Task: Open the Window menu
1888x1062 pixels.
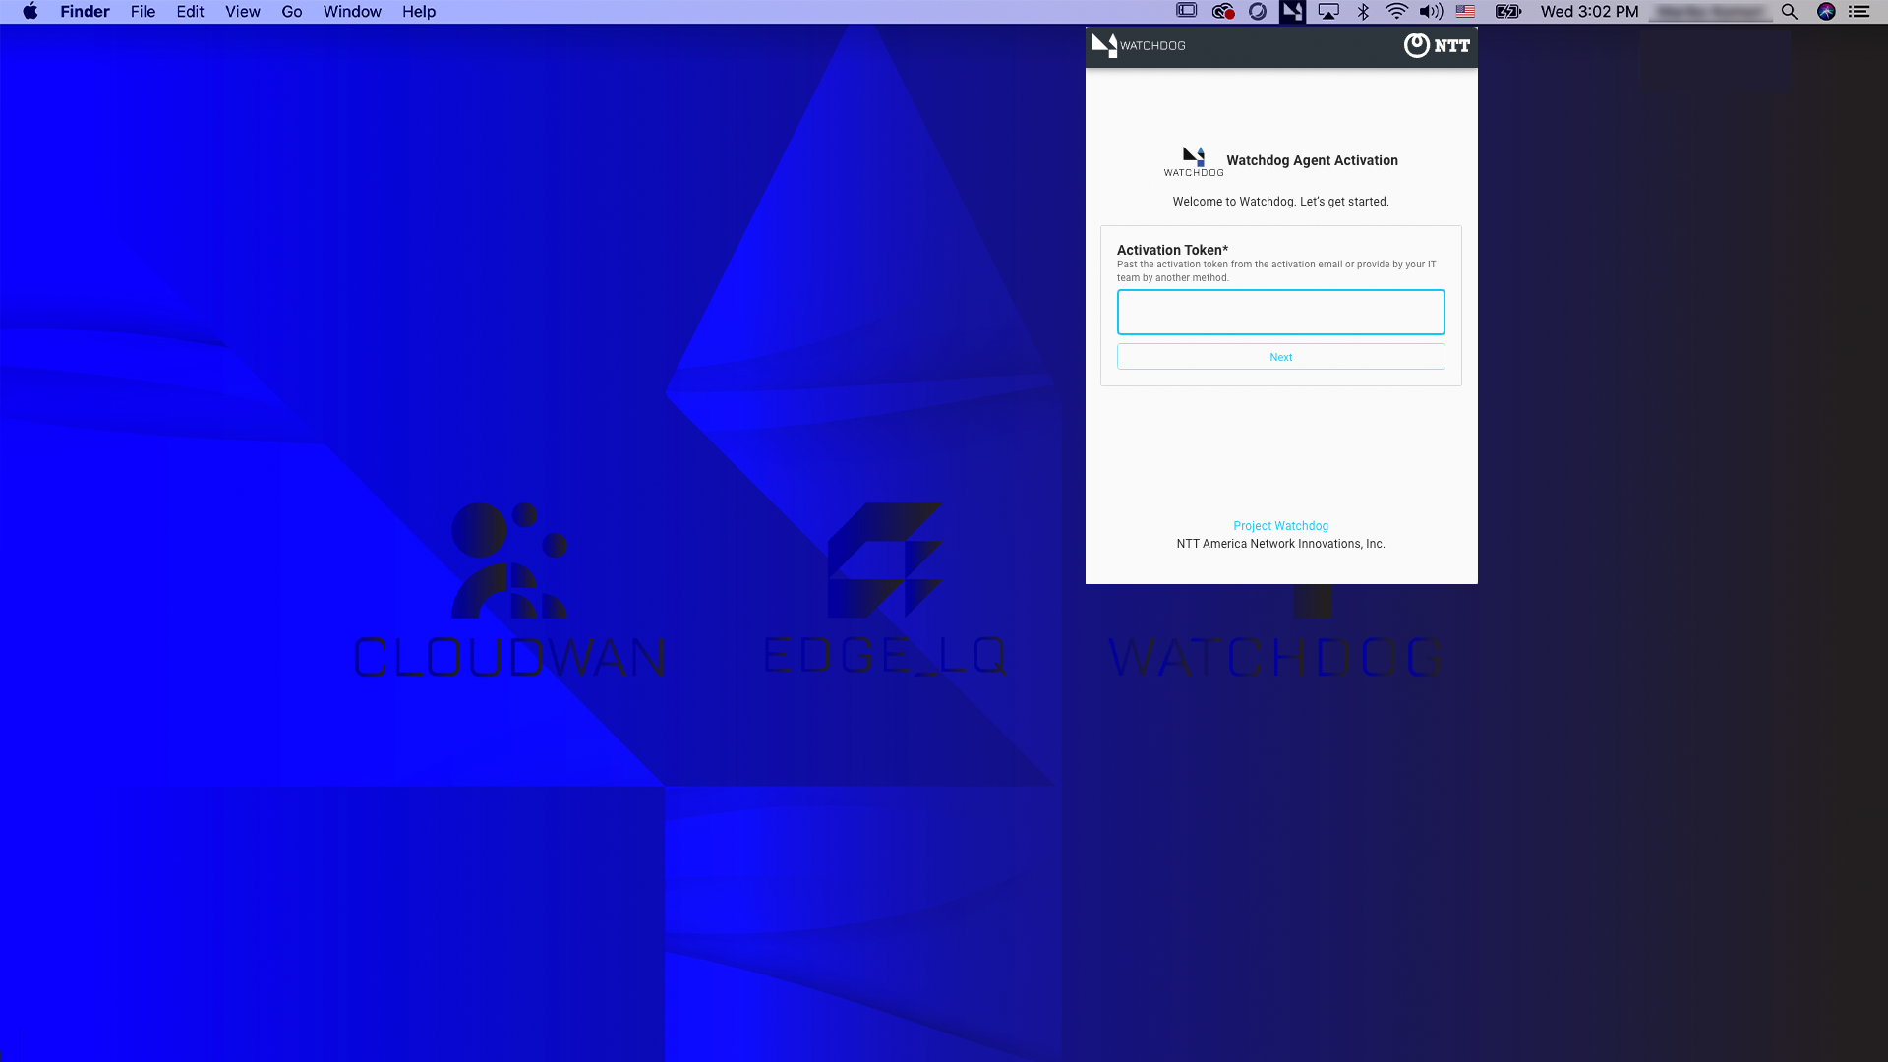Action: pos(352,12)
